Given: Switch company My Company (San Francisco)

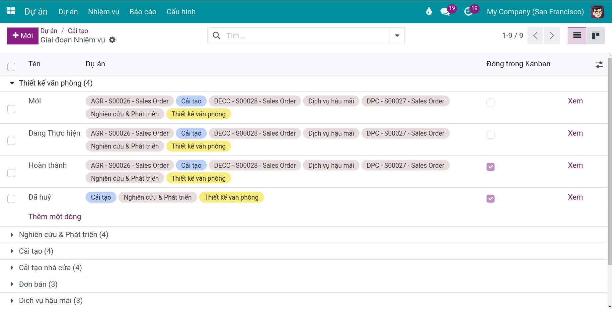Looking at the screenshot, I should 535,12.
